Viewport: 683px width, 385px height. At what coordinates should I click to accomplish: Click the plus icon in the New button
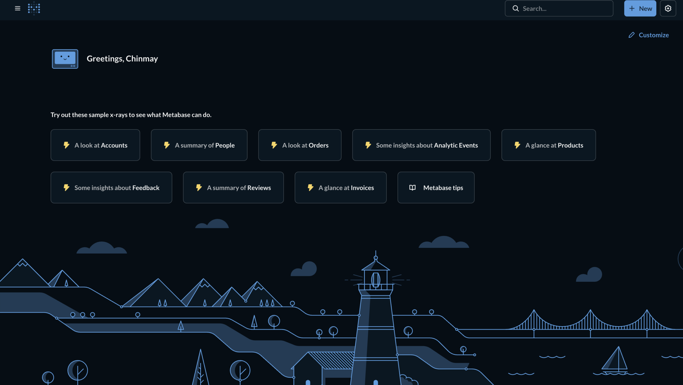632,8
